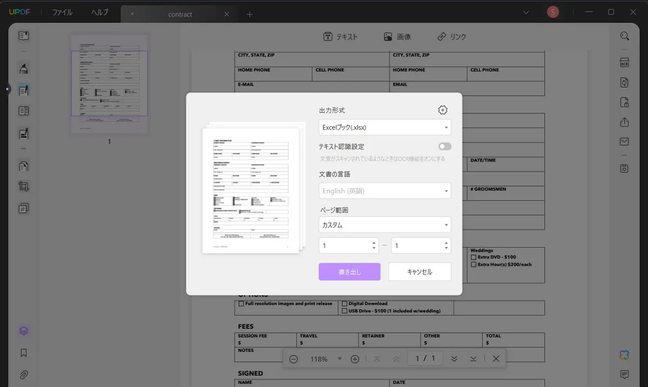Click the キャンセル button
Viewport: 648px width, 387px height.
point(420,272)
